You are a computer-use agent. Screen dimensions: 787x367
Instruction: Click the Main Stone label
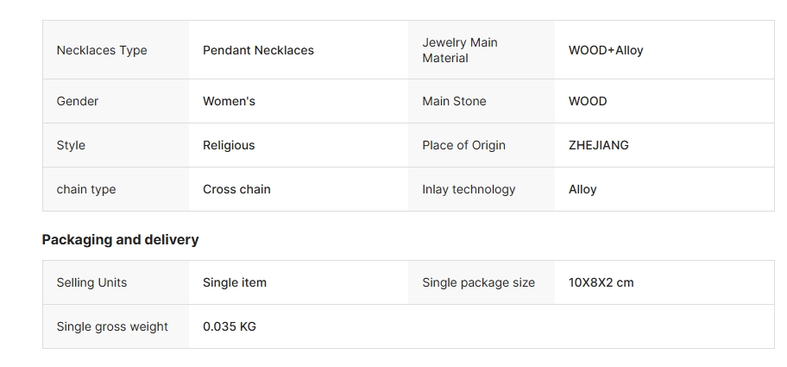pos(454,101)
